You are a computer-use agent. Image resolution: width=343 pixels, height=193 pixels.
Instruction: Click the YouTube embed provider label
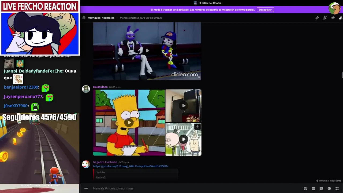100,172
